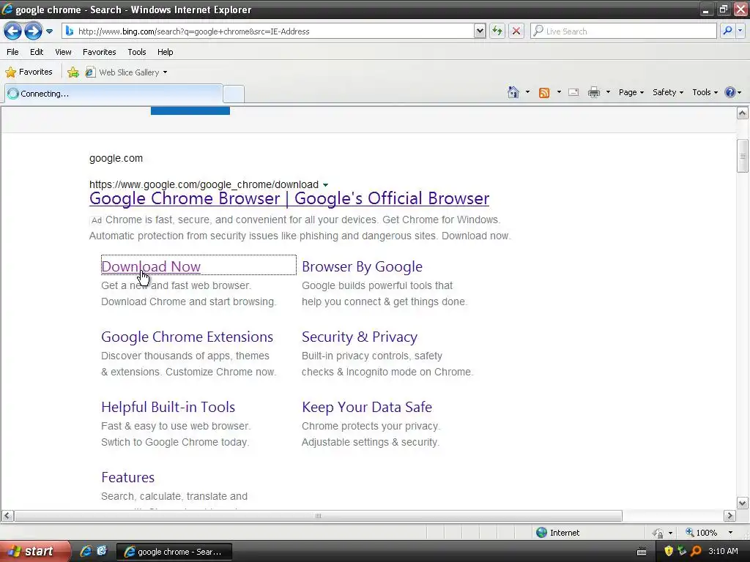
Task: Open the Favorites center star button
Action: 29,72
